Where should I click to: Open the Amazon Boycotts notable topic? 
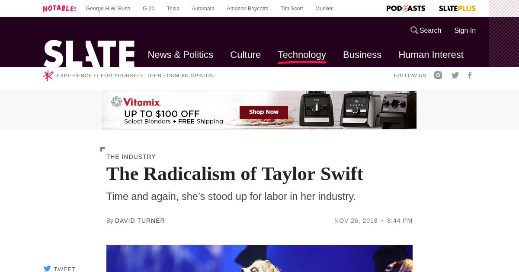tap(247, 9)
